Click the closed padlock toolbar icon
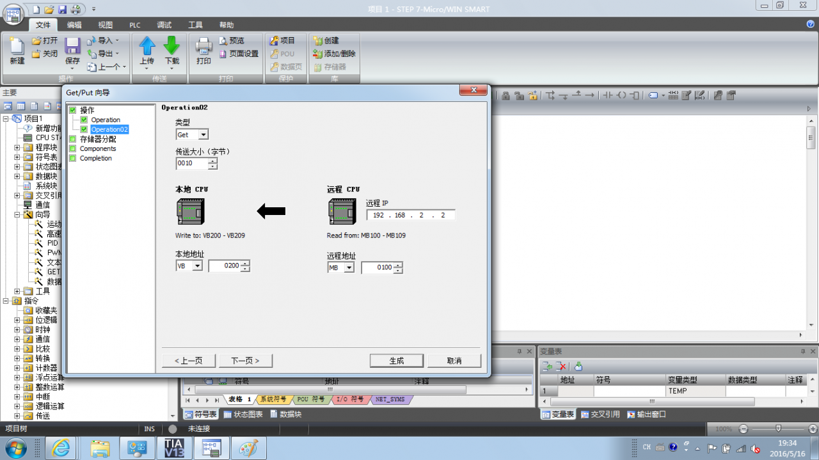Viewport: 819px width, 460px height. [x=505, y=95]
